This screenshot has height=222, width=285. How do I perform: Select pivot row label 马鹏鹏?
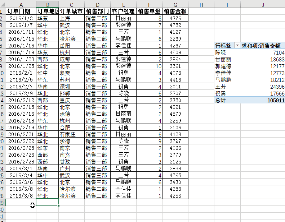[227, 80]
